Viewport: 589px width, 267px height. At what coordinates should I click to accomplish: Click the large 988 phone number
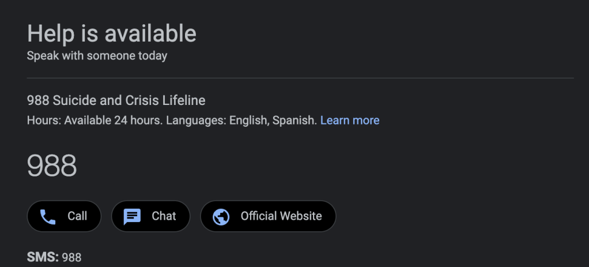(52, 166)
